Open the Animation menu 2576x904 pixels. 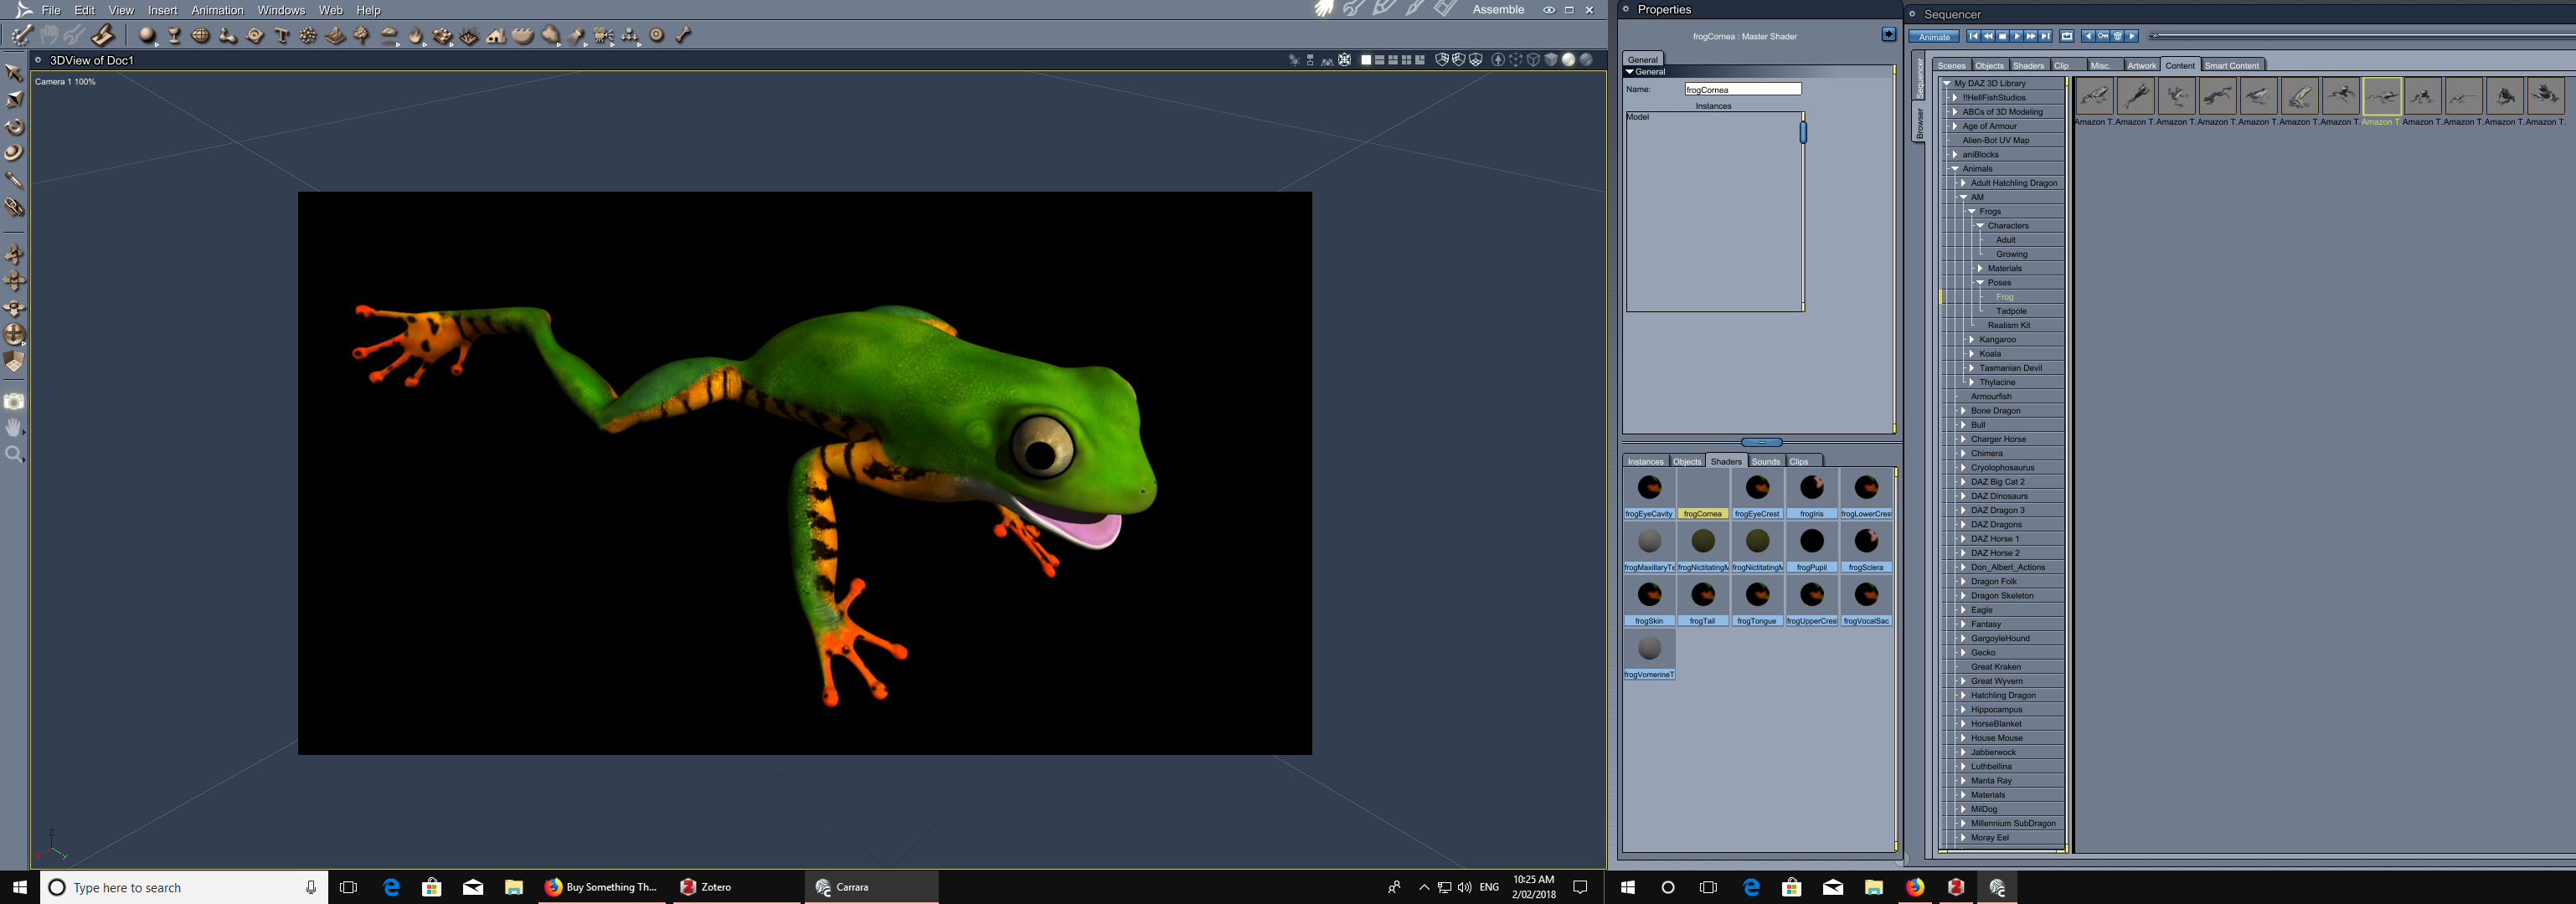217,10
